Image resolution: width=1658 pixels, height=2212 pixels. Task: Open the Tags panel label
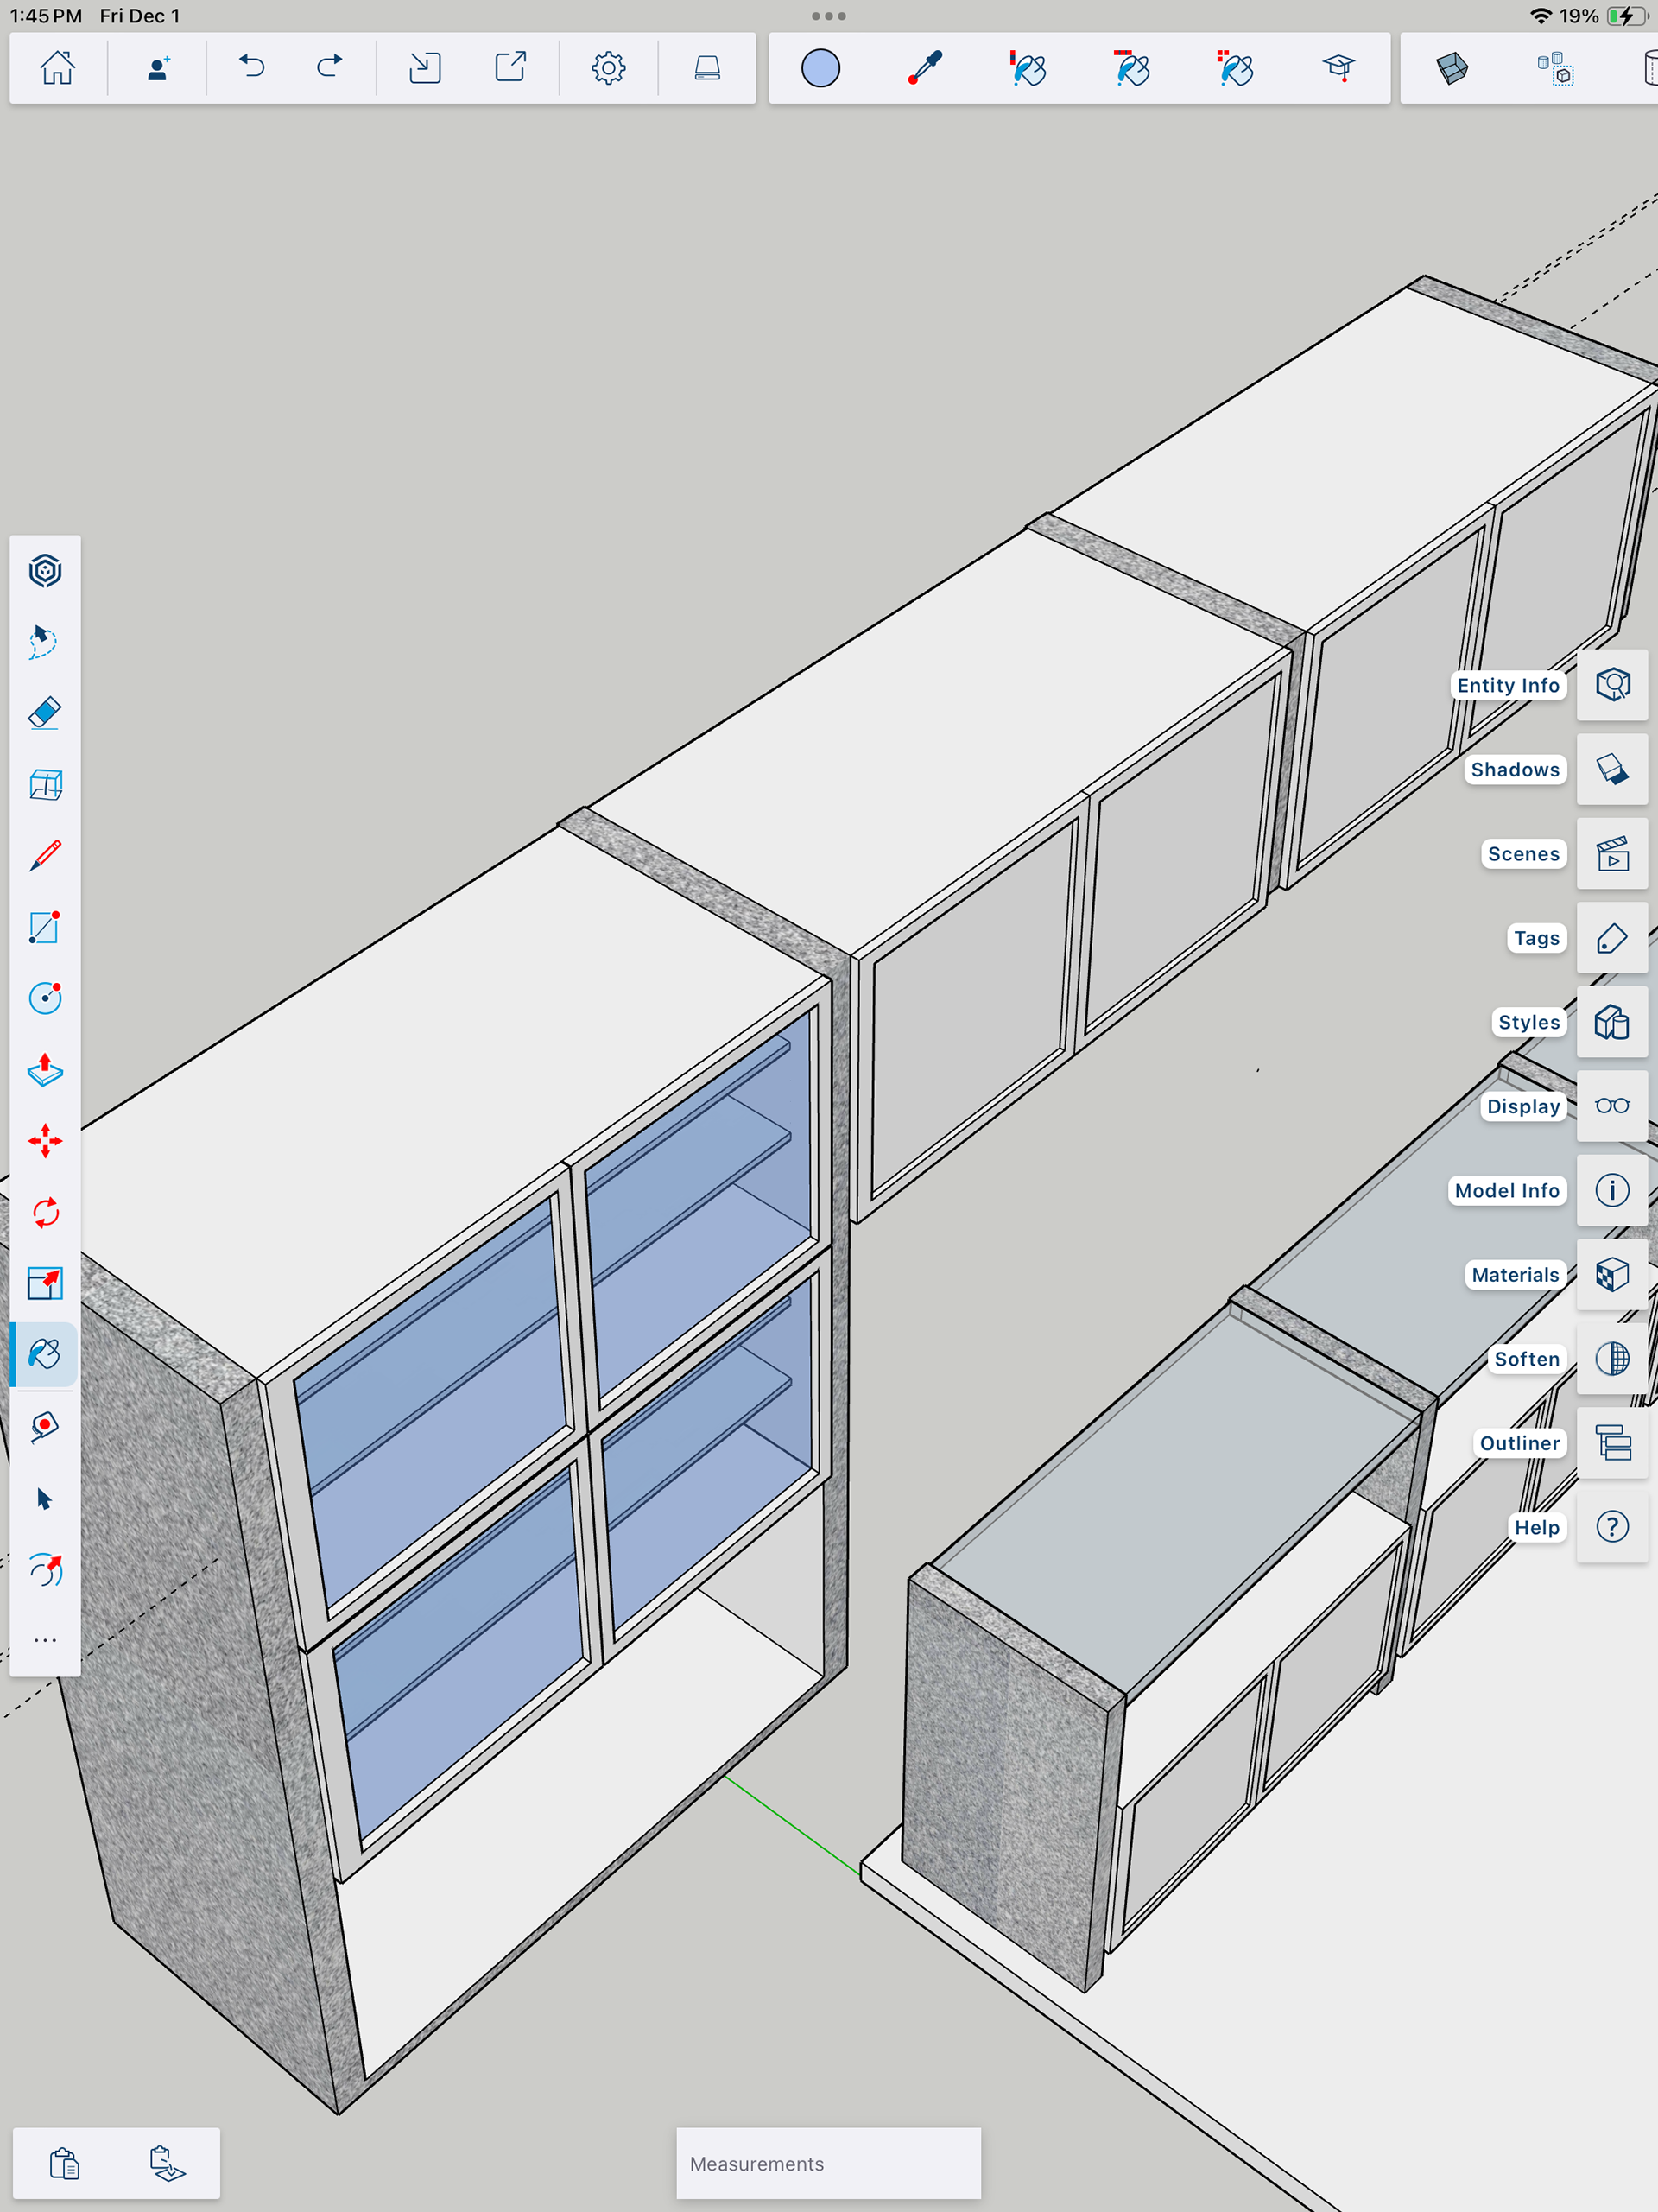[1535, 938]
